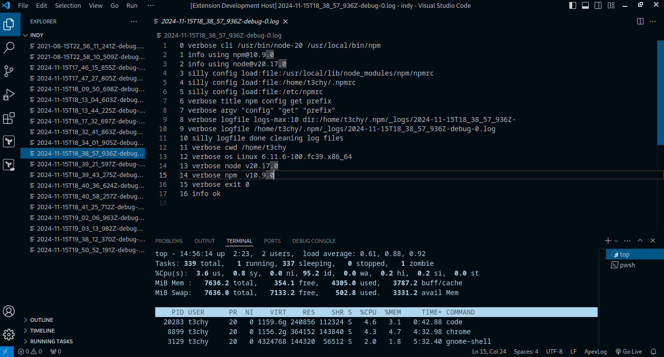Change end of line sequence LF

pyautogui.click(x=574, y=352)
